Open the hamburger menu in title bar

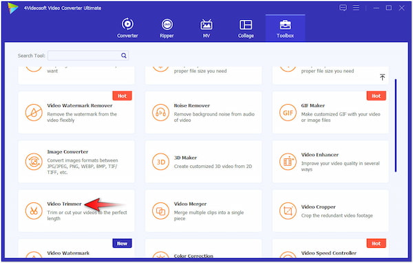(x=356, y=8)
